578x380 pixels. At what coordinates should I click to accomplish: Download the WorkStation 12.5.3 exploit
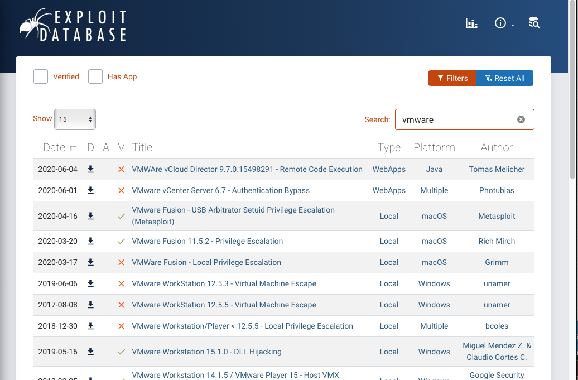tap(91, 283)
